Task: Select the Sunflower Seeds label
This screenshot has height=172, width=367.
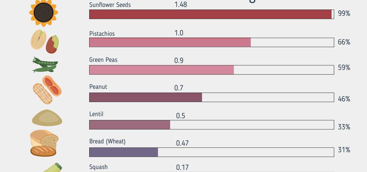Action: pos(110,5)
